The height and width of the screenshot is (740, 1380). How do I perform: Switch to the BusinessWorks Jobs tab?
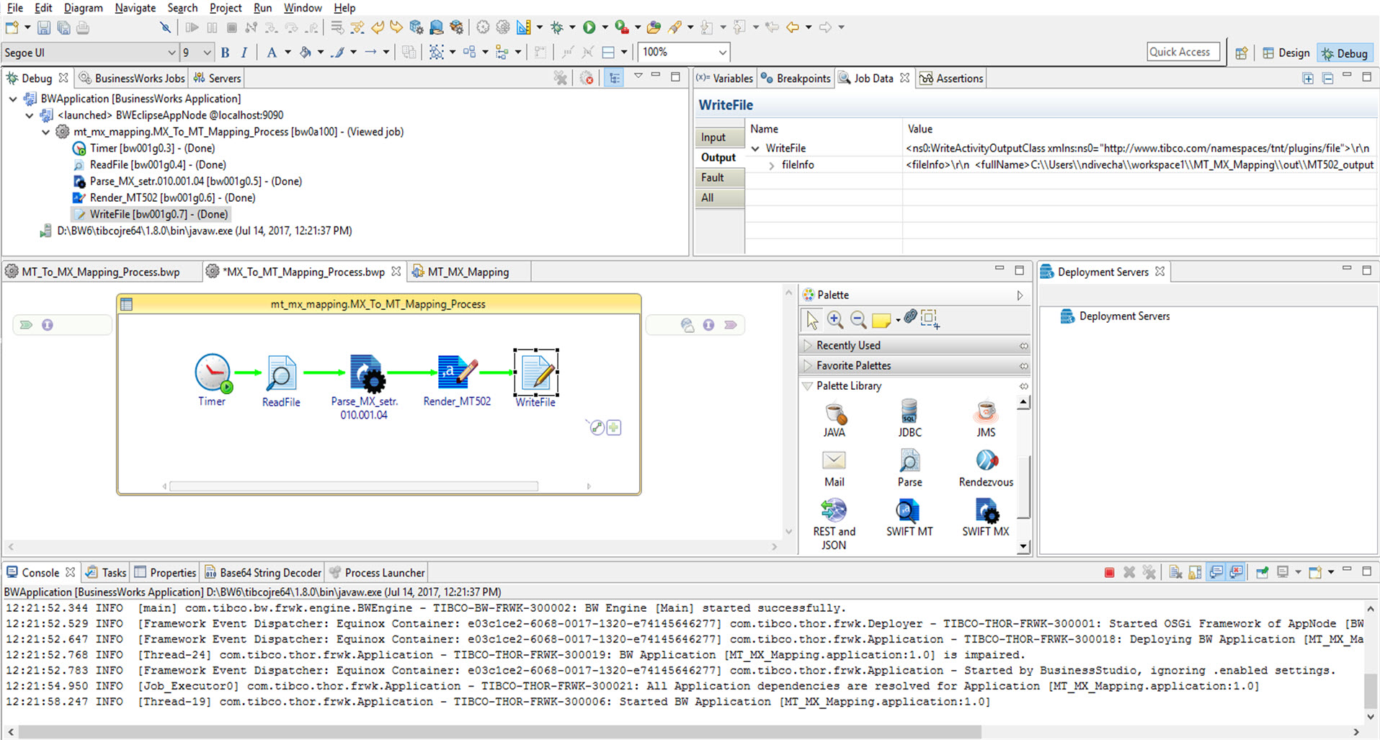(132, 78)
